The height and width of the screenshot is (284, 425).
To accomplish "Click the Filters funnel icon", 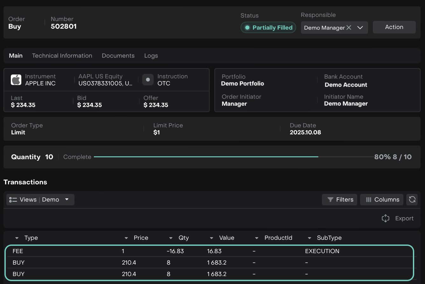I will point(330,200).
